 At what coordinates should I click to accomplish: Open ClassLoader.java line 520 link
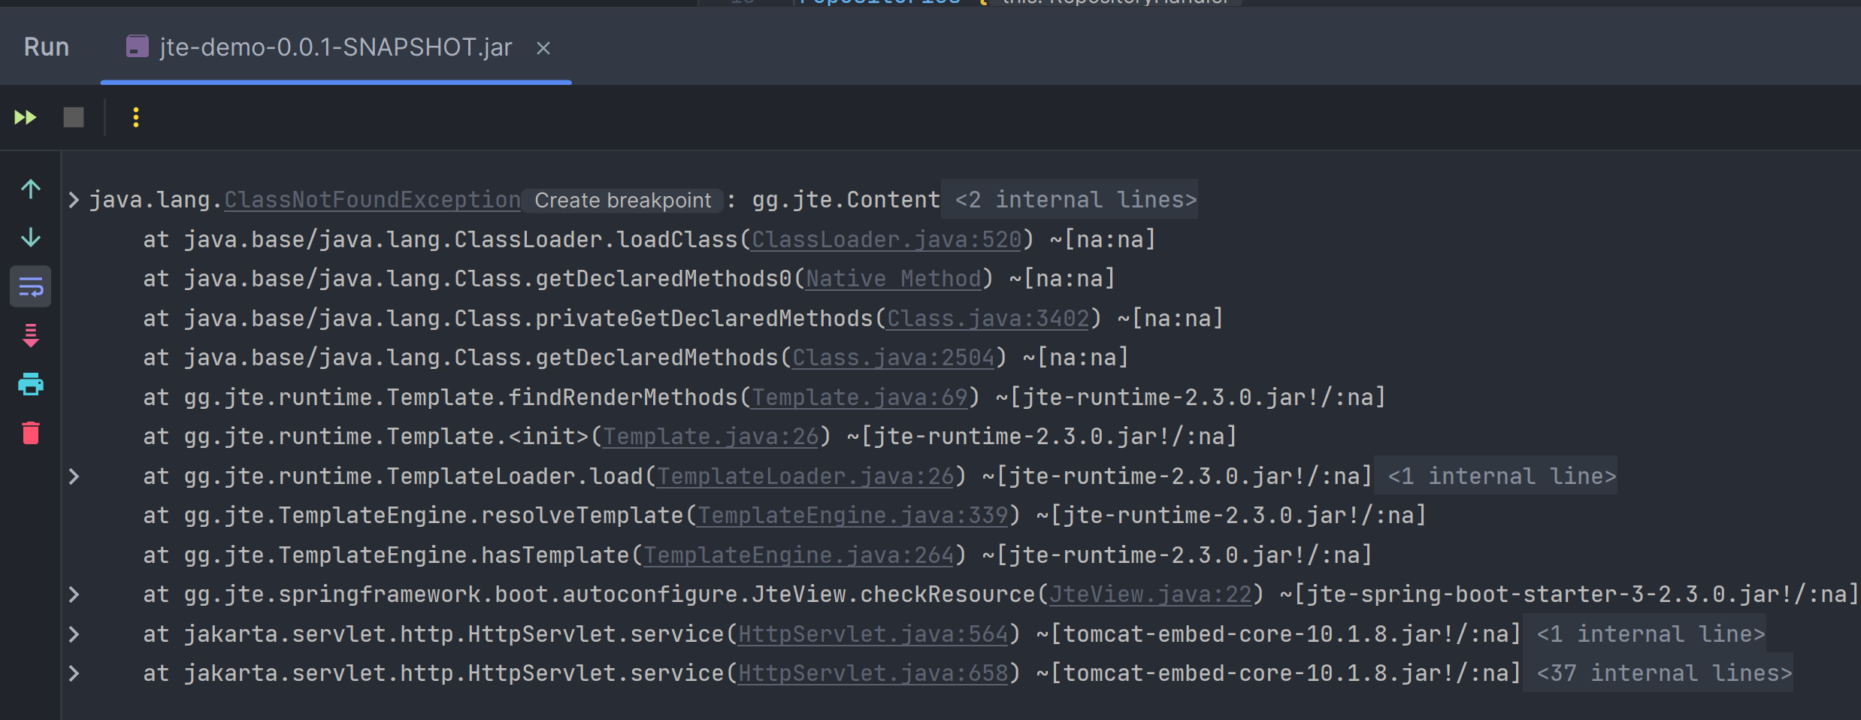tap(885, 239)
